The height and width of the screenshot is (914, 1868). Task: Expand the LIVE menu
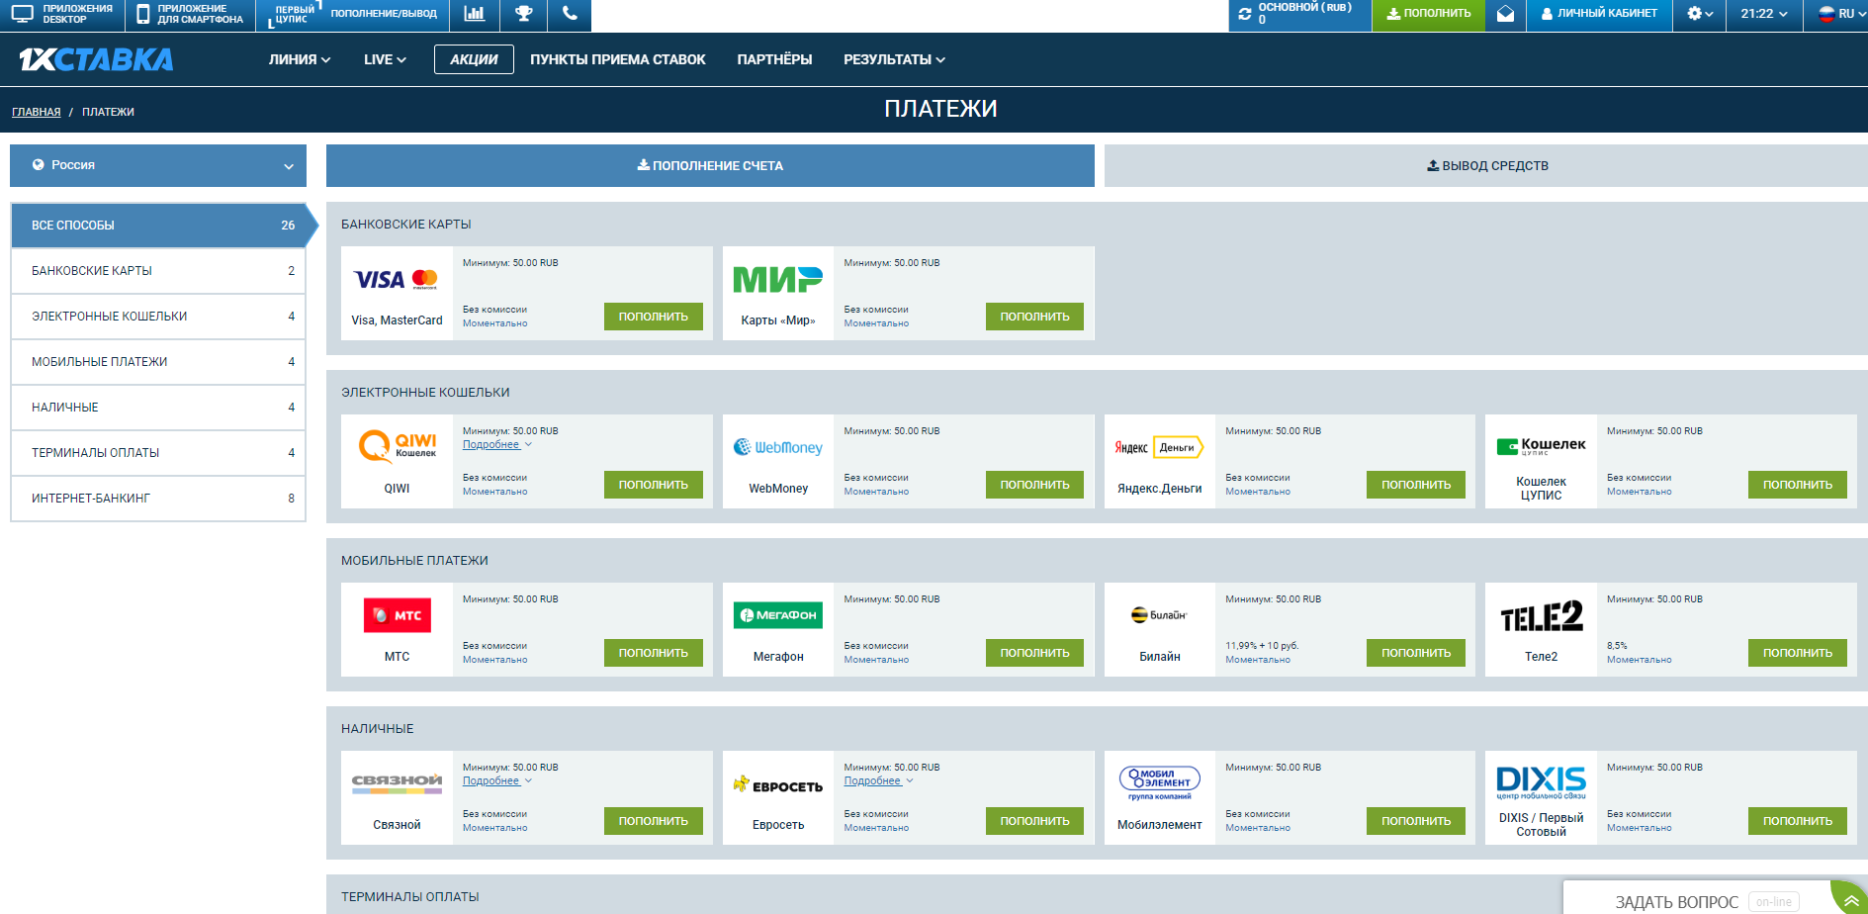(x=385, y=59)
